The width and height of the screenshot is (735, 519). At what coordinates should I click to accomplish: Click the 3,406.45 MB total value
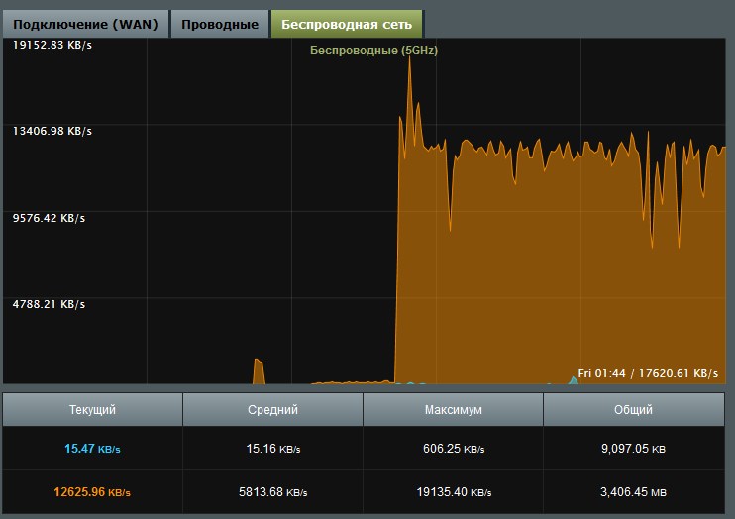[633, 491]
